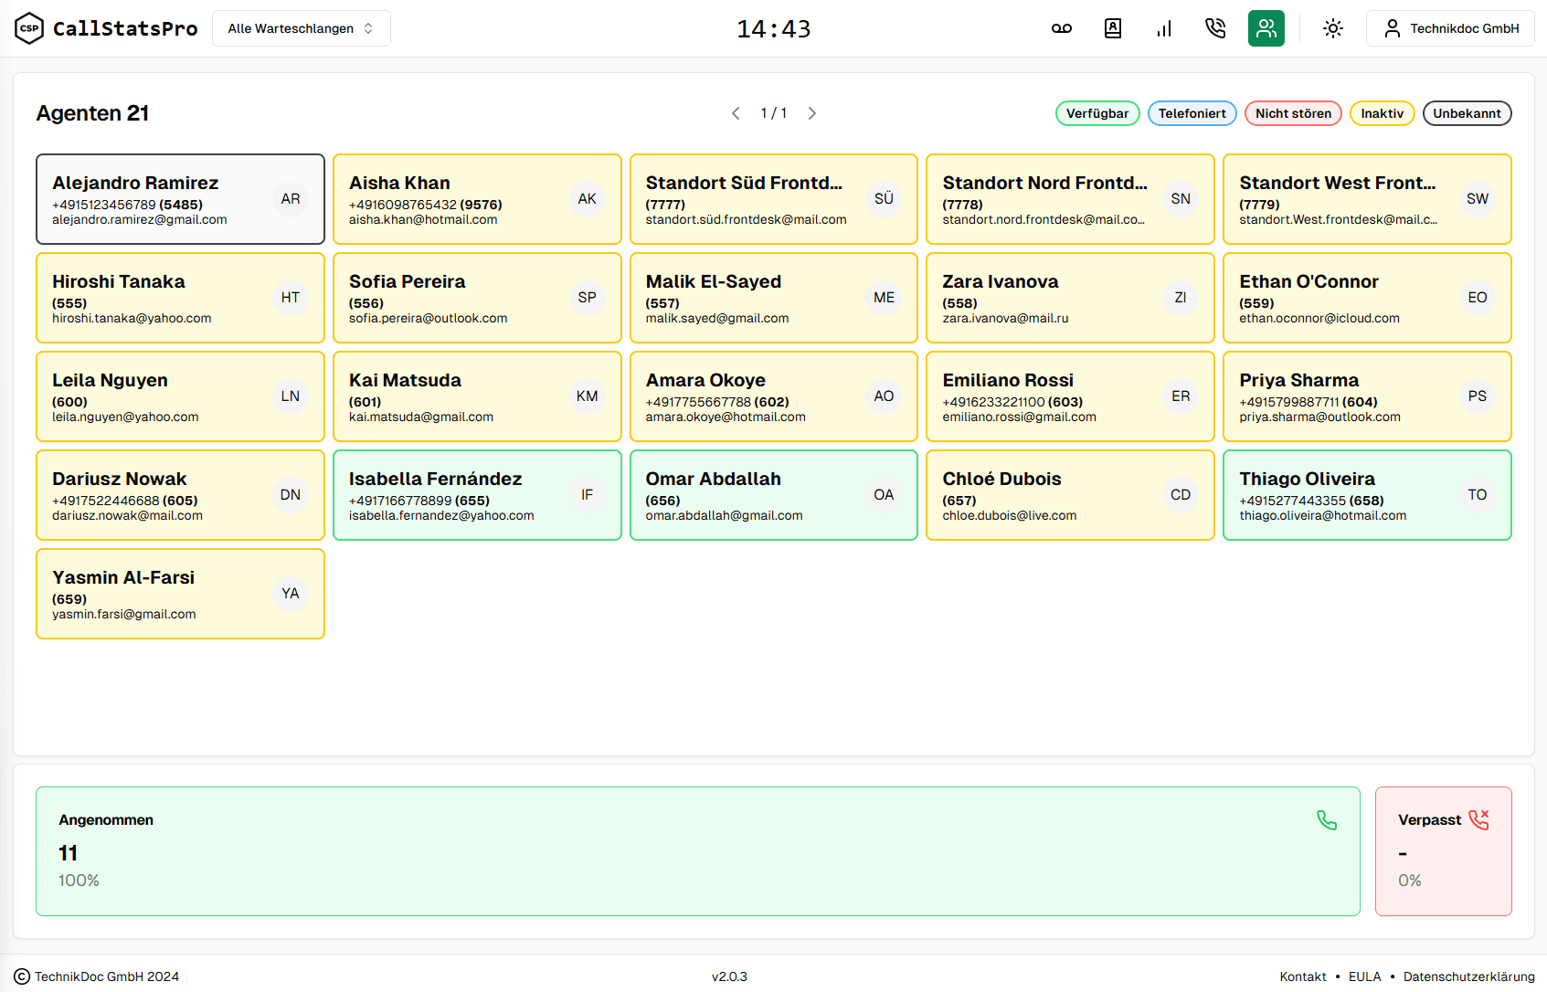Open the Alle Warteschlangen dropdown

(301, 28)
